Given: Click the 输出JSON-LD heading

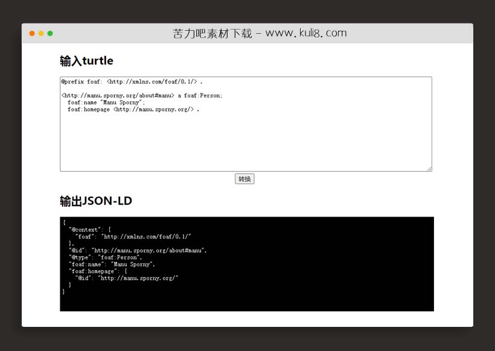Looking at the screenshot, I should (95, 201).
